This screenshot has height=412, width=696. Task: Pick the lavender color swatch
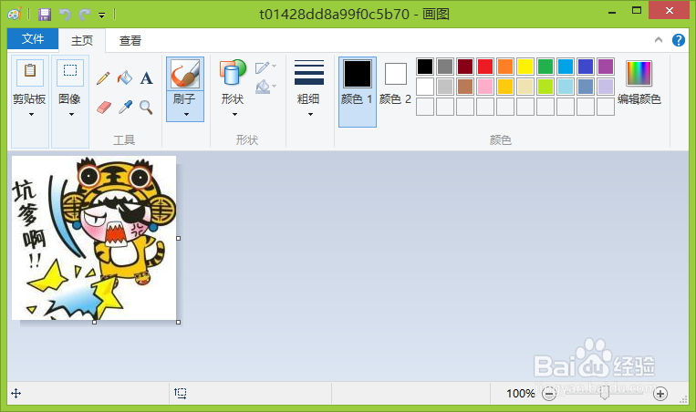tap(606, 87)
